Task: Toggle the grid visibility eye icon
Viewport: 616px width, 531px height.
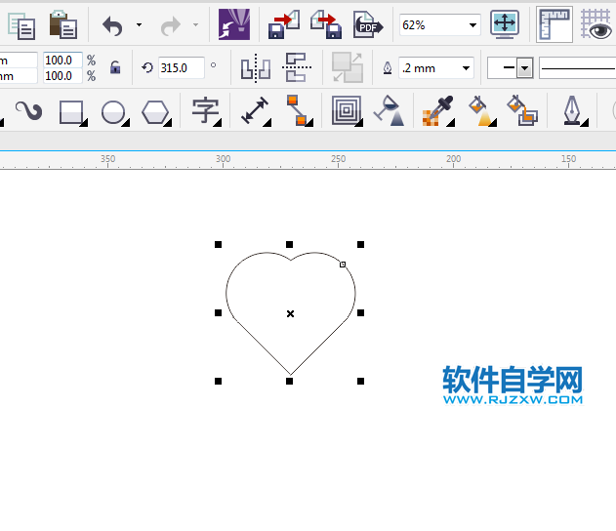Action: pos(595,24)
